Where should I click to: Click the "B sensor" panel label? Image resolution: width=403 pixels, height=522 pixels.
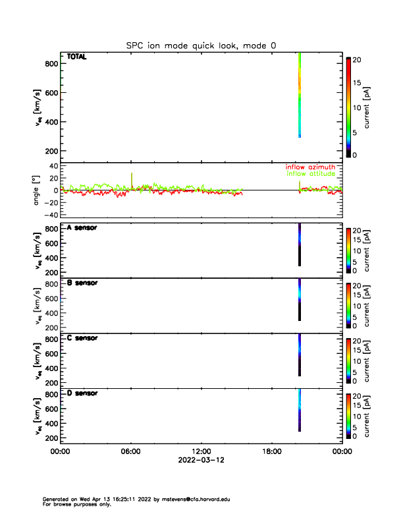coord(82,283)
